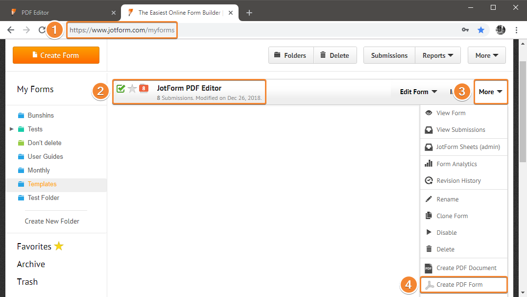
Task: Open Revision History
Action: [464, 181]
